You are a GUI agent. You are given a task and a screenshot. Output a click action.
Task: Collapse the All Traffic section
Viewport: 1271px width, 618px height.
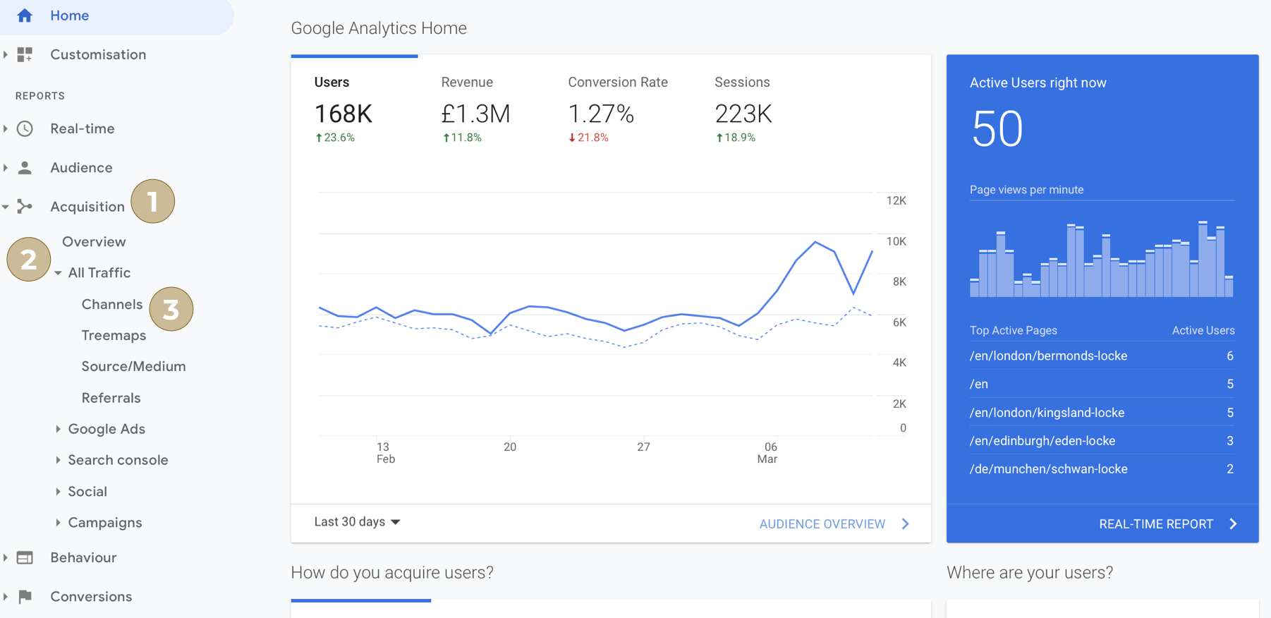(58, 273)
